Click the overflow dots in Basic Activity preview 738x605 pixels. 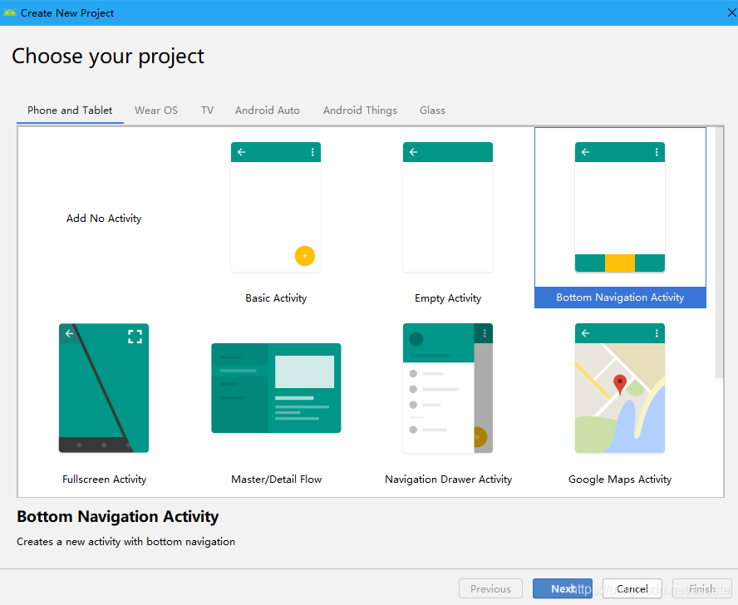point(312,152)
